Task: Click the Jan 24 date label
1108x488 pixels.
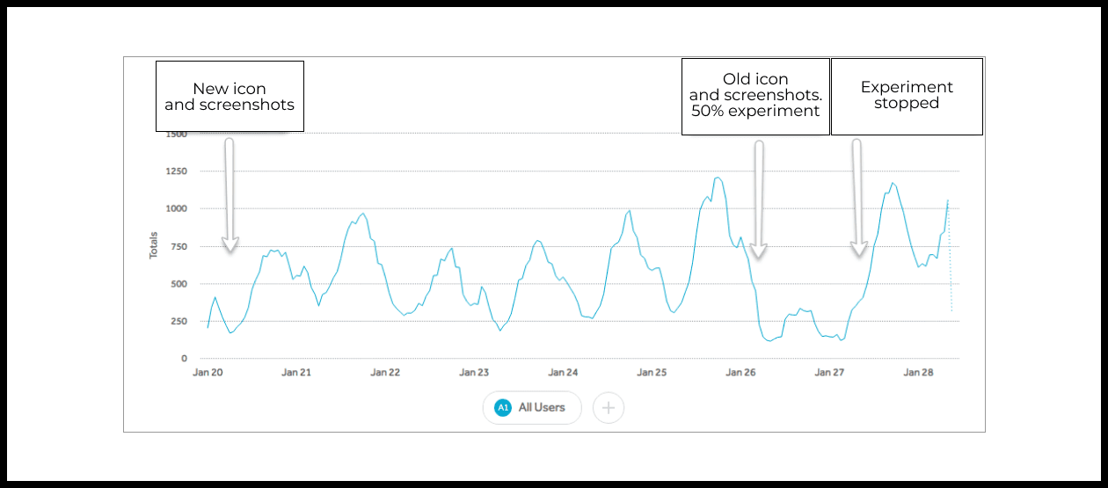Action: pos(563,373)
